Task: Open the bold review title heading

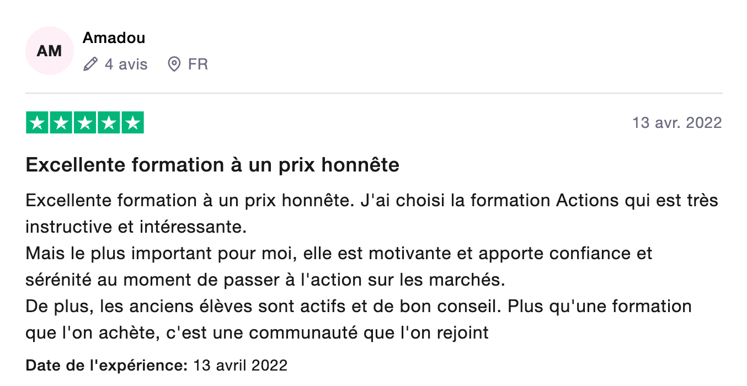Action: point(212,165)
